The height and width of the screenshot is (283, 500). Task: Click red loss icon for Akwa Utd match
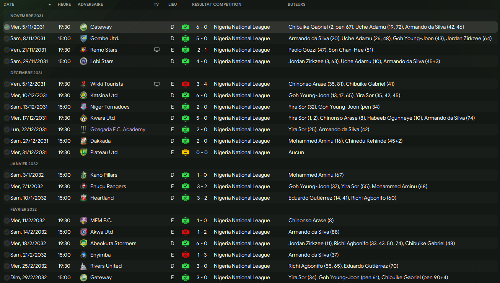coord(185,232)
